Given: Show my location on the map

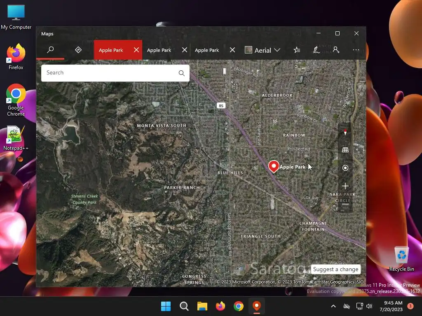Looking at the screenshot, I should [x=345, y=168].
